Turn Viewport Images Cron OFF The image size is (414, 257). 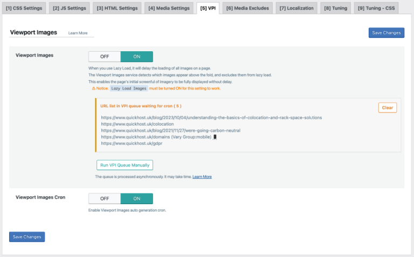coord(105,198)
